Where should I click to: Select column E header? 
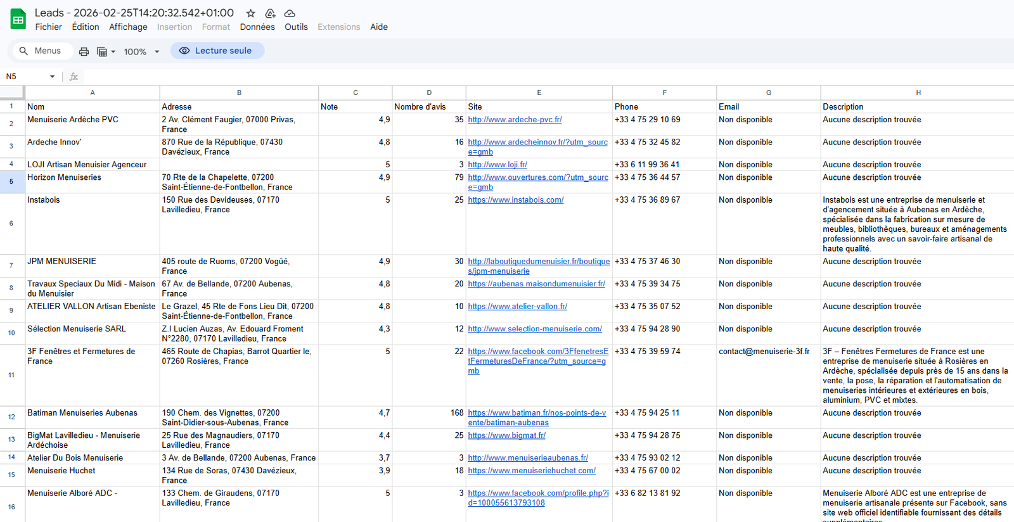539,92
